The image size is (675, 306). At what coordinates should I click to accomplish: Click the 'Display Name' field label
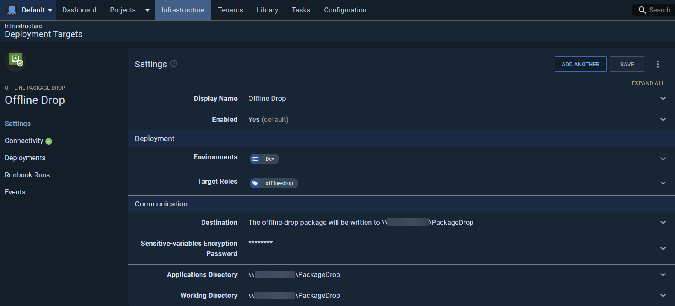point(215,99)
